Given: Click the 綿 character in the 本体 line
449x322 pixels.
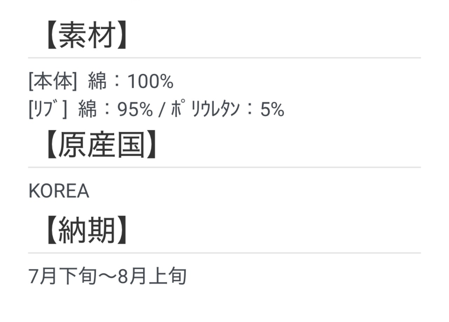Looking at the screenshot, I should (97, 82).
